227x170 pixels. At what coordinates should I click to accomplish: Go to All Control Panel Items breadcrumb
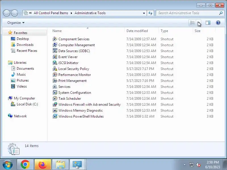[51, 13]
